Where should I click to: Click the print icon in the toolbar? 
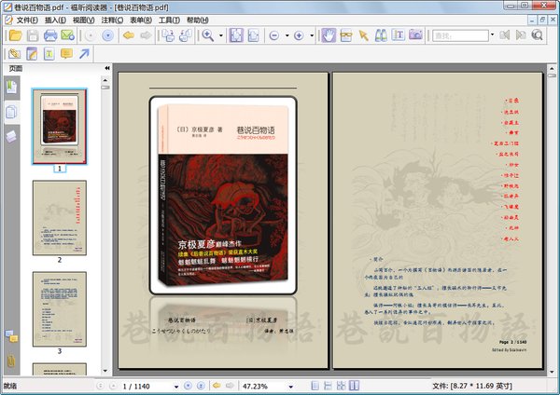click(49, 35)
